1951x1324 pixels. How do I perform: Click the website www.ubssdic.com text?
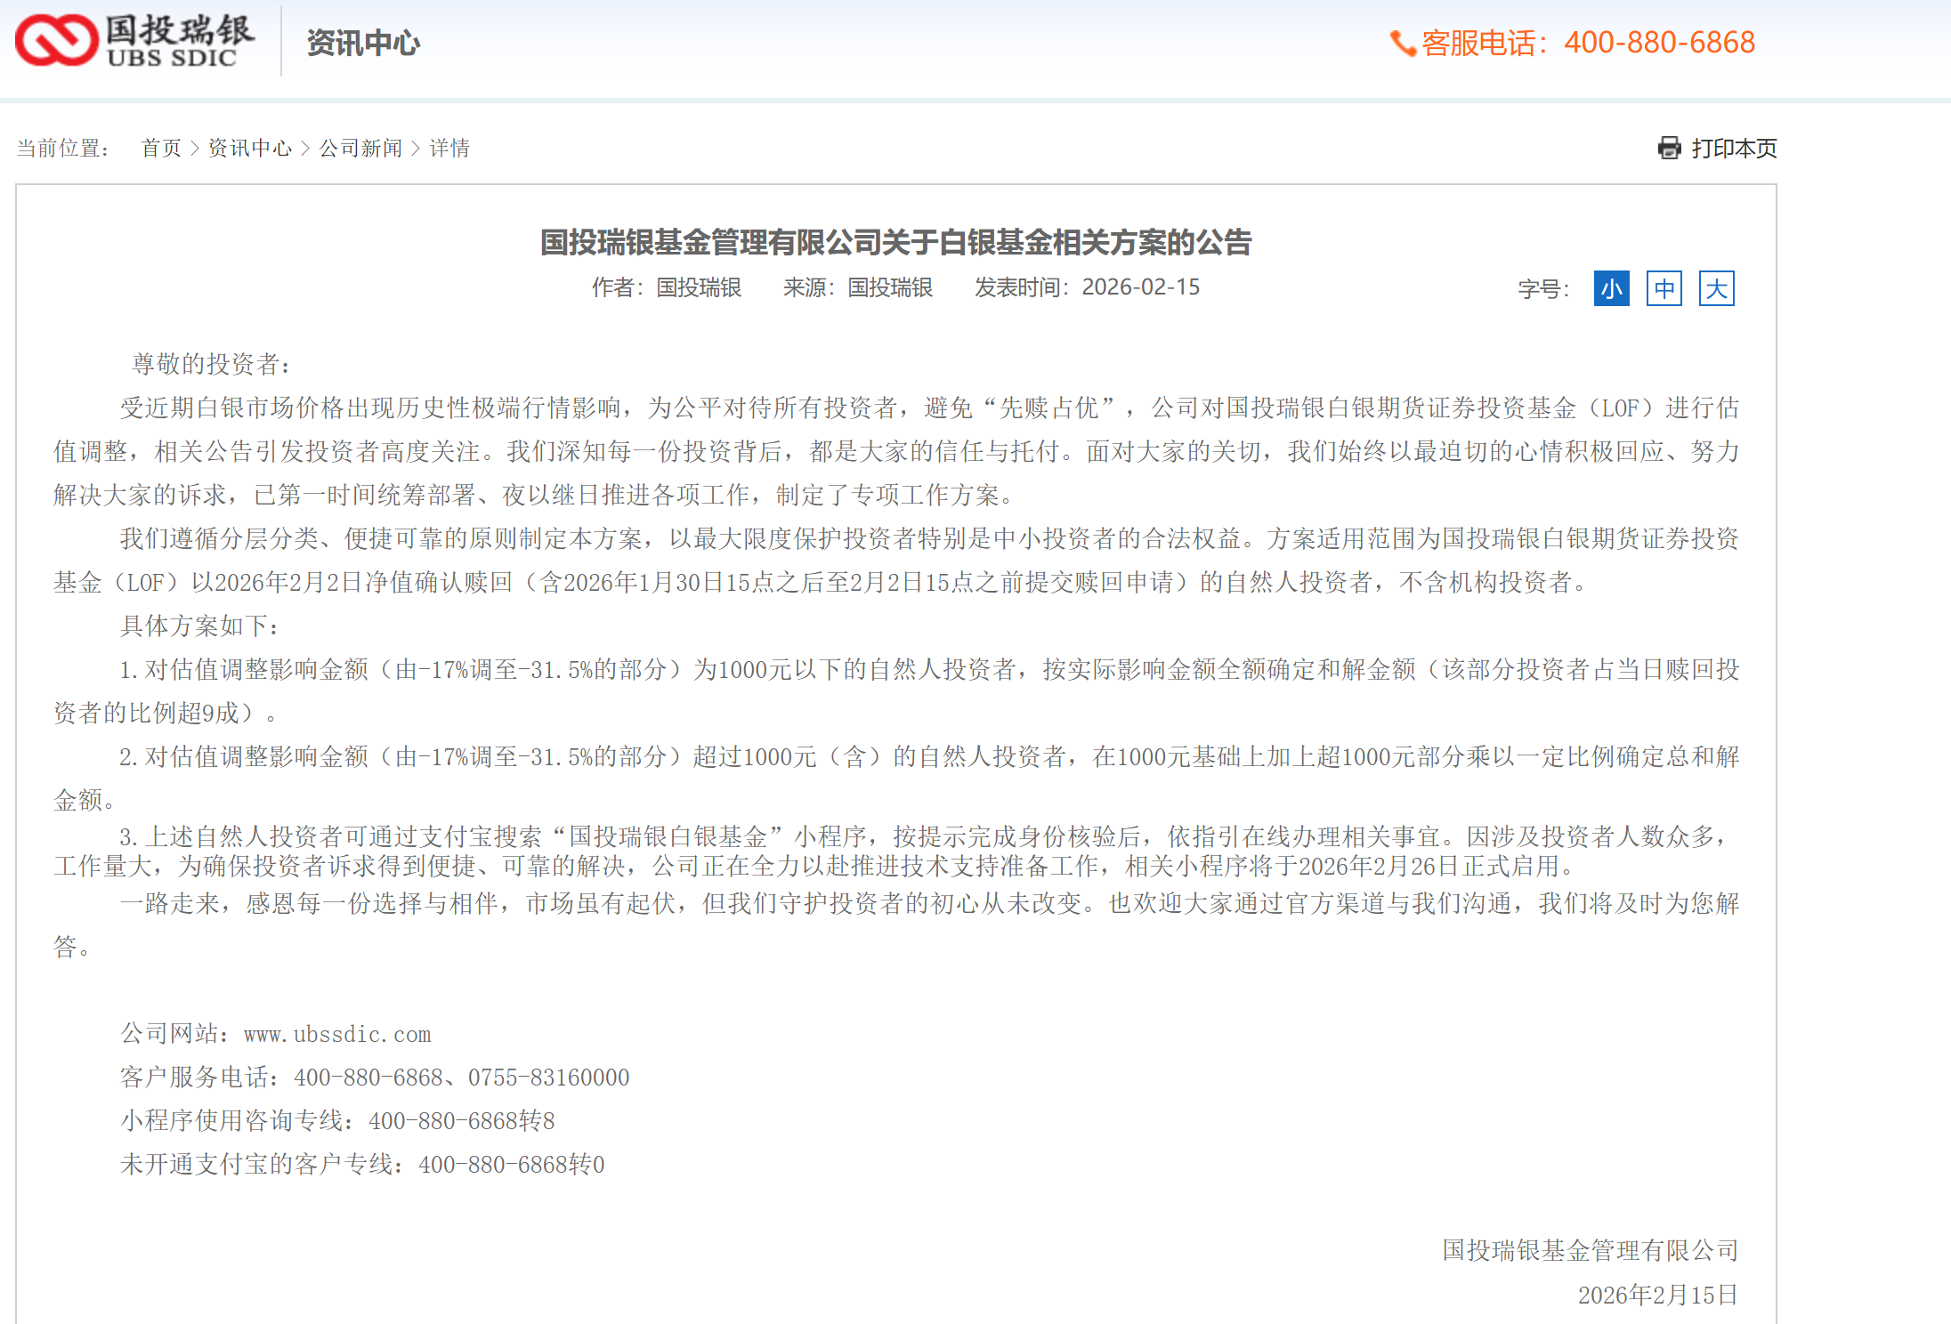(337, 1034)
